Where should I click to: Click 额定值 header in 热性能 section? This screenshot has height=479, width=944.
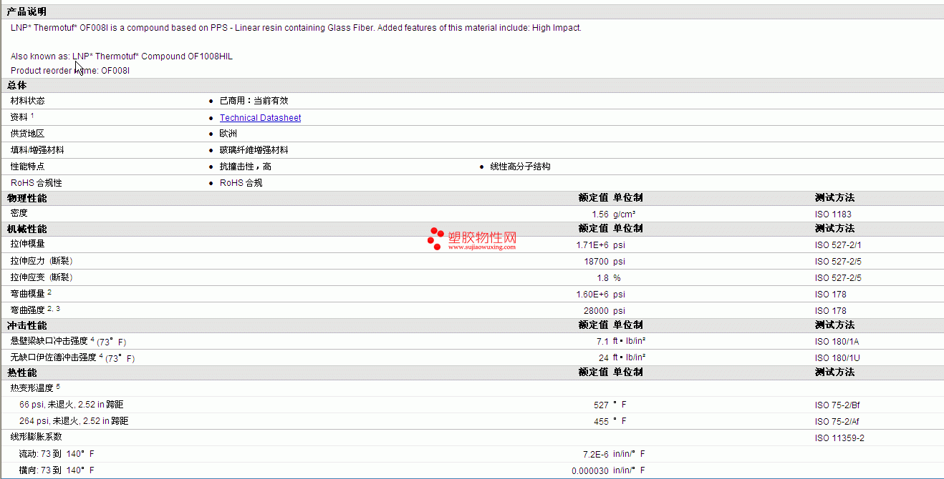[x=594, y=372]
